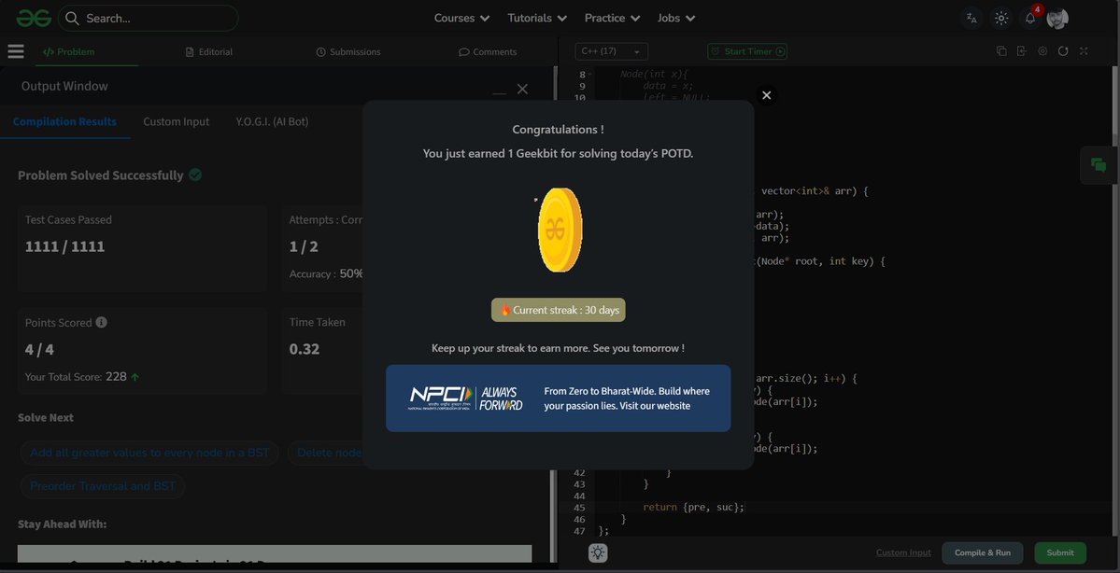Click the lightbulb hint icon
The height and width of the screenshot is (573, 1120).
[598, 552]
